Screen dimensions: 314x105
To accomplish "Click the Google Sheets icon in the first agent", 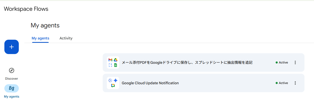I will [x=116, y=65].
